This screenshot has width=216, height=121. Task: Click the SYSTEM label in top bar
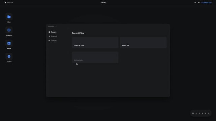coord(10,3)
